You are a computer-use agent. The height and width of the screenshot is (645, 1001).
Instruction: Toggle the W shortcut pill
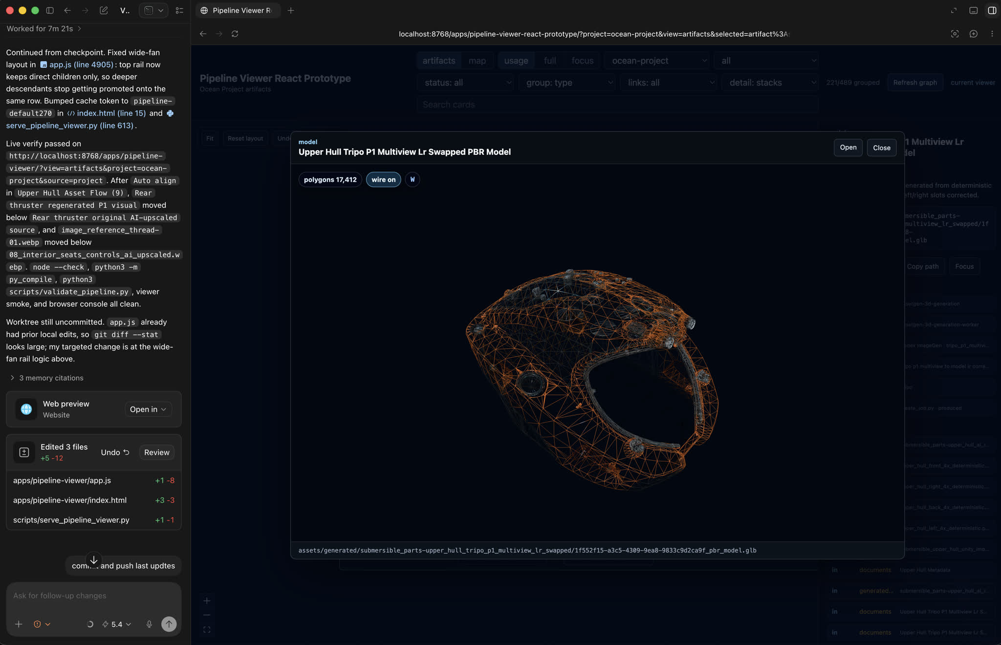(x=412, y=179)
